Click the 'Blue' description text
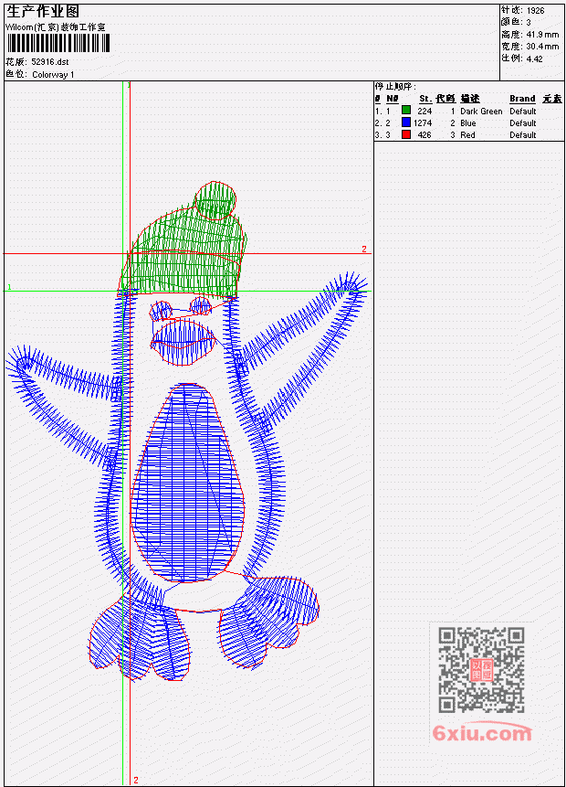Viewport: 566px width, 787px height. [x=467, y=123]
